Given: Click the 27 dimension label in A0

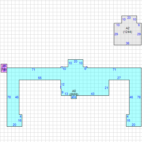Looking at the screenshot, I should click(x=119, y=78).
